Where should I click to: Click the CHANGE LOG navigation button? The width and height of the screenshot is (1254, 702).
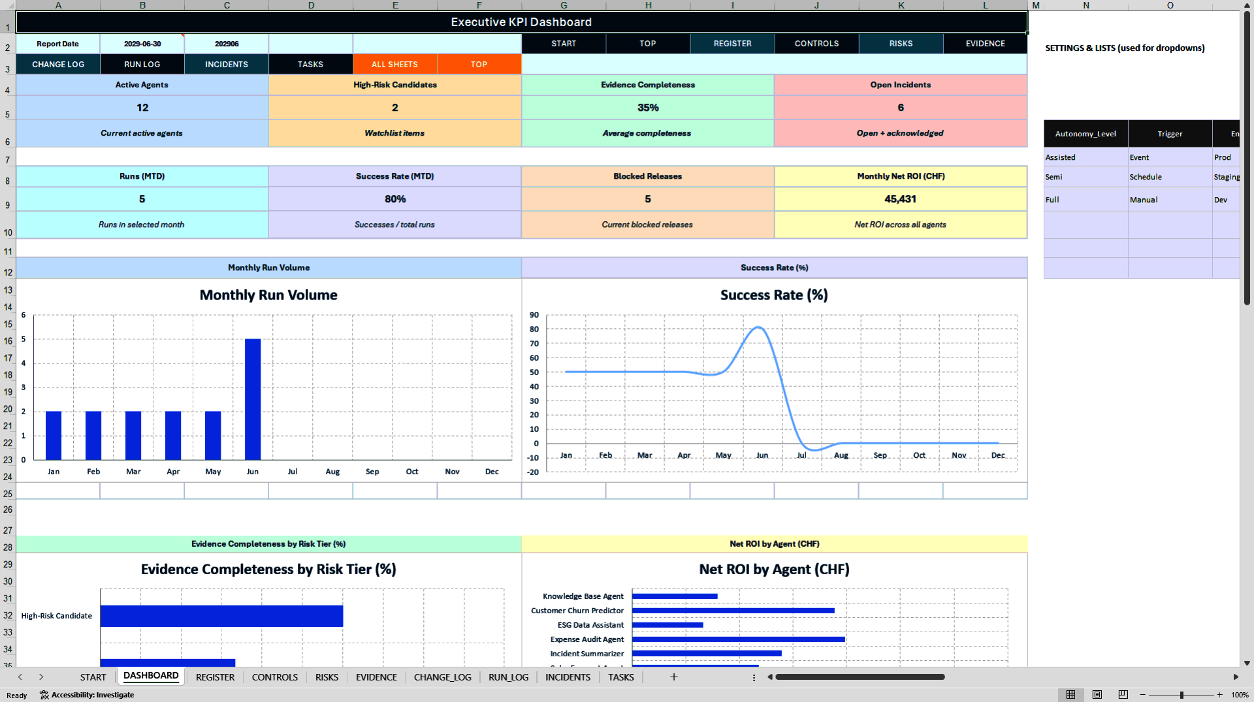58,65
